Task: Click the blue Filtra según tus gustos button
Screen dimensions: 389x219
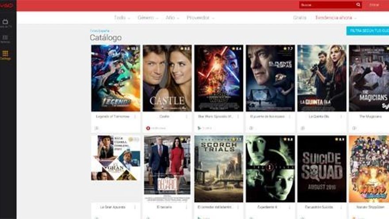Action: coord(367,31)
